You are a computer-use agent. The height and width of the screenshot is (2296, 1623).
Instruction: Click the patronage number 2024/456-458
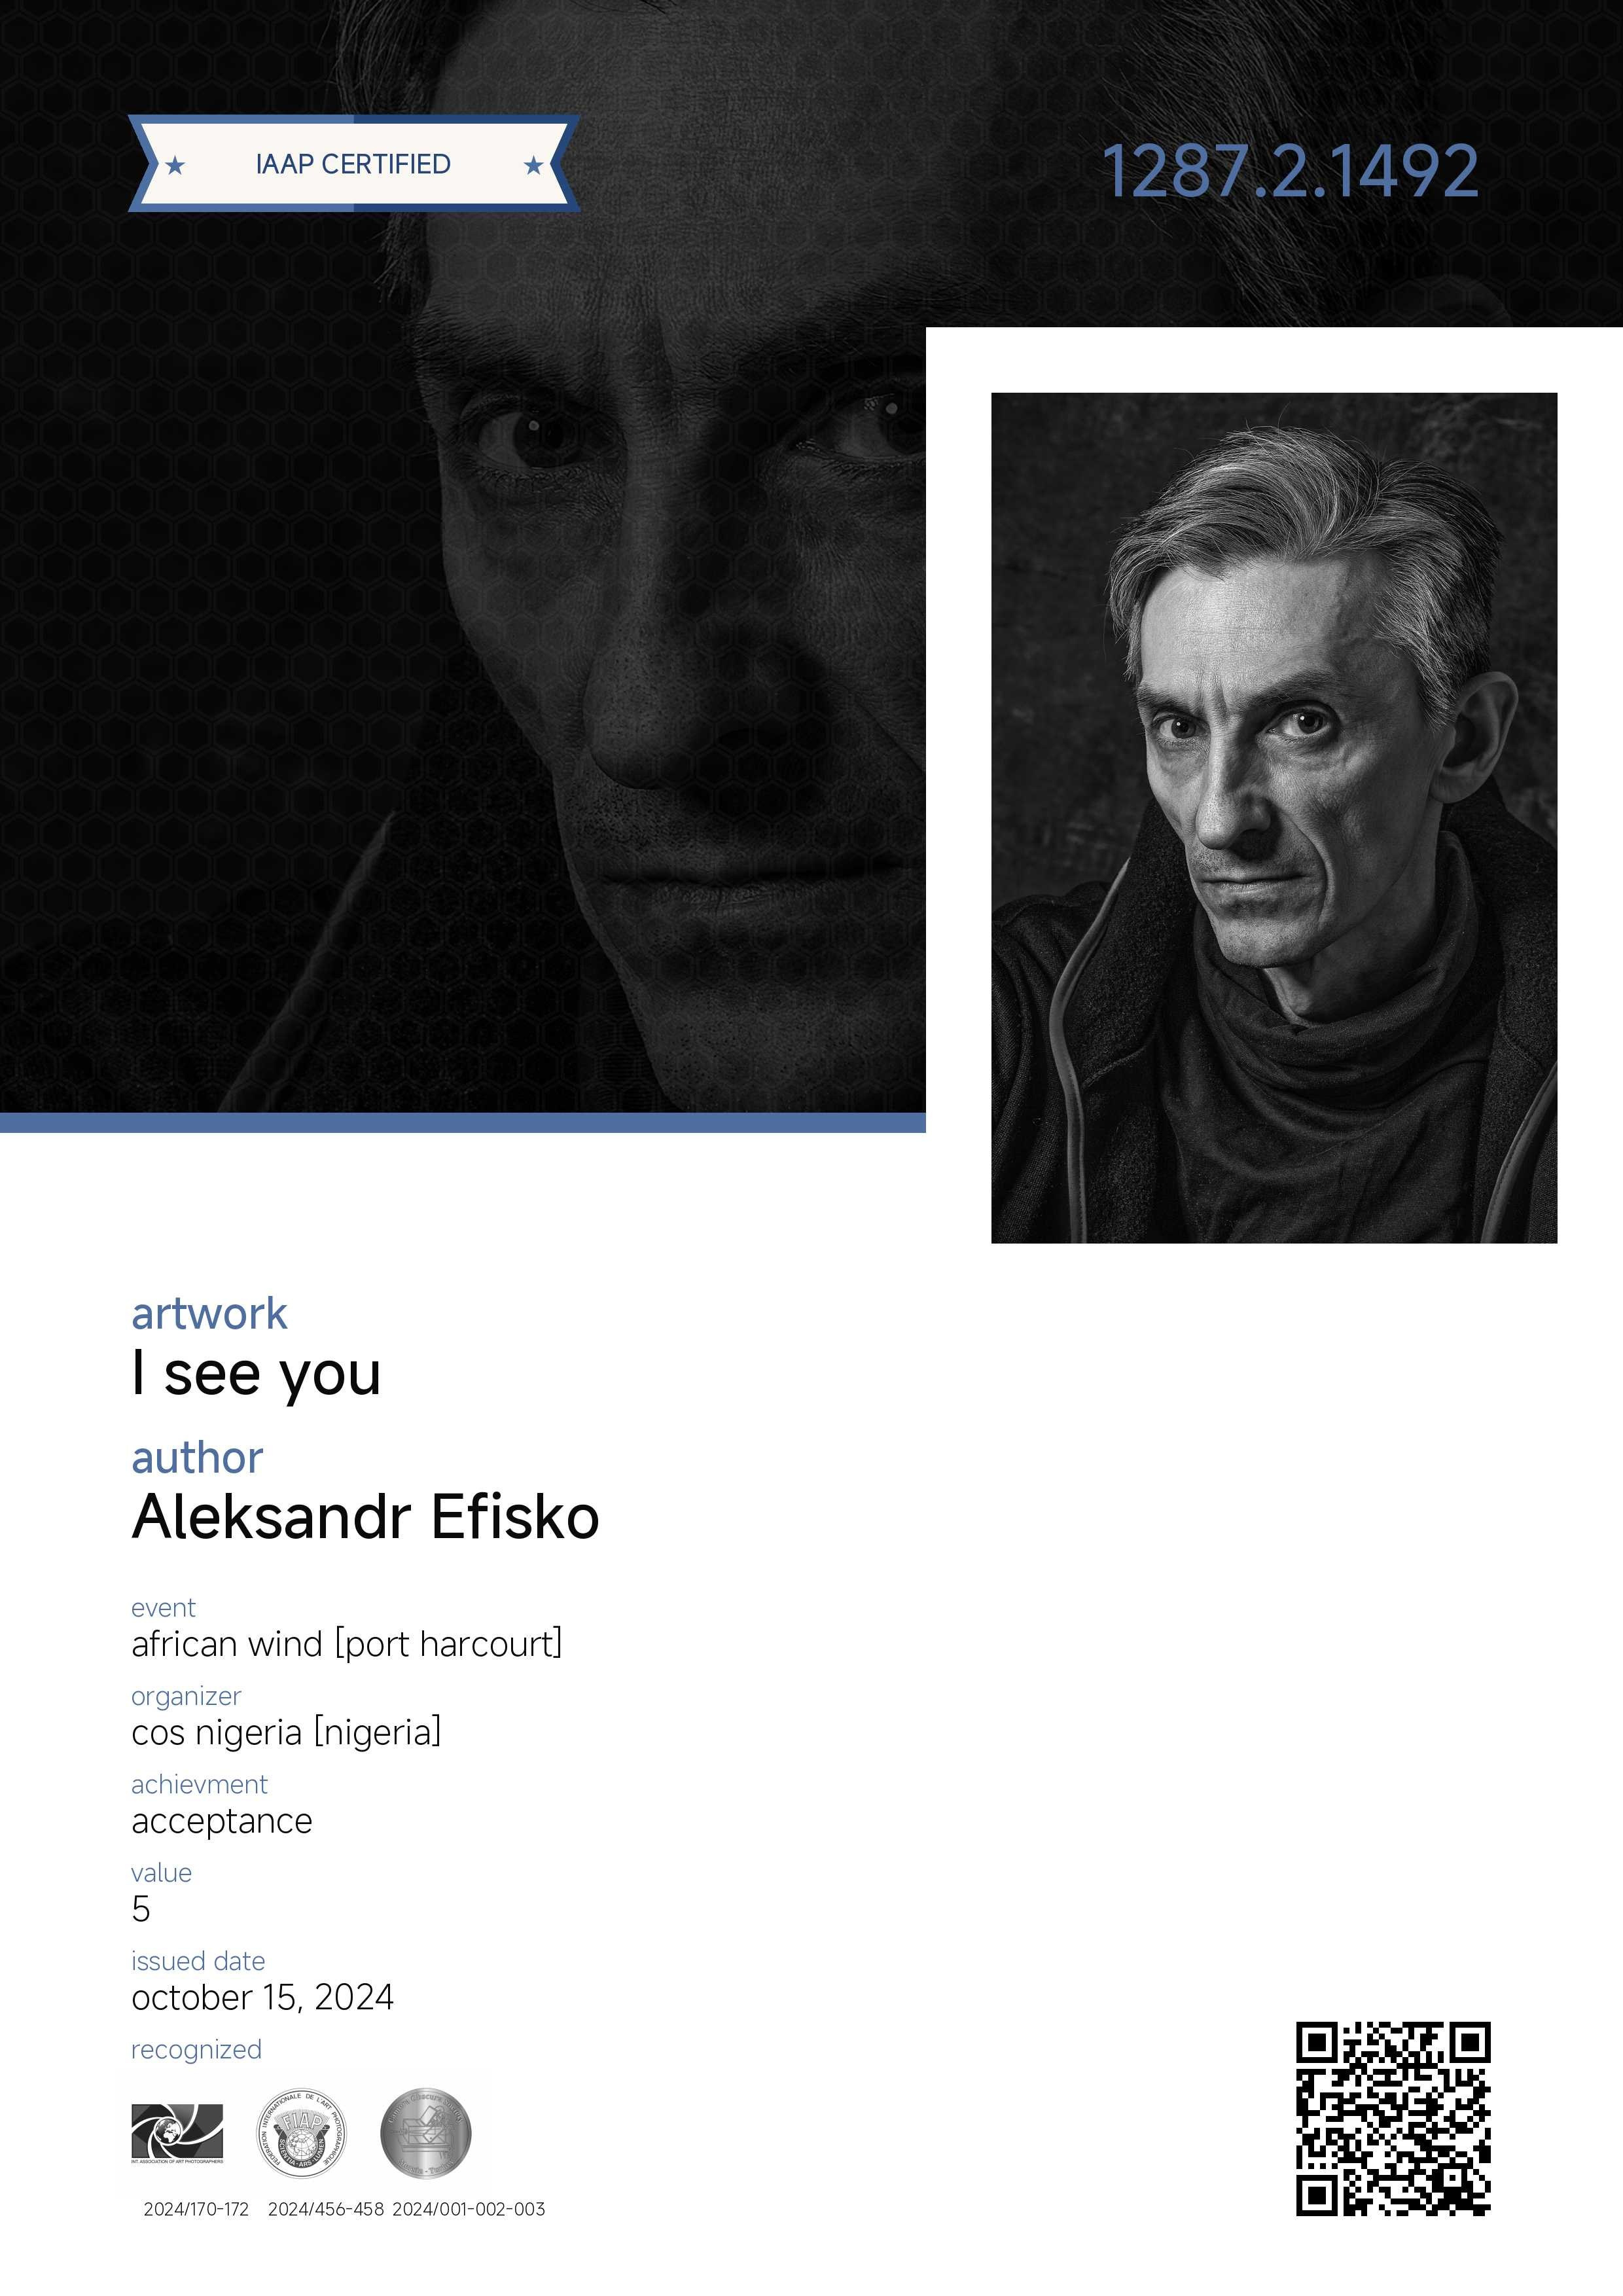[326, 2209]
